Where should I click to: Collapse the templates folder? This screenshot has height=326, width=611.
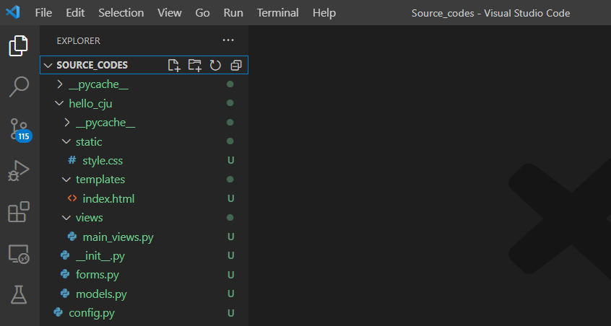pyautogui.click(x=66, y=180)
